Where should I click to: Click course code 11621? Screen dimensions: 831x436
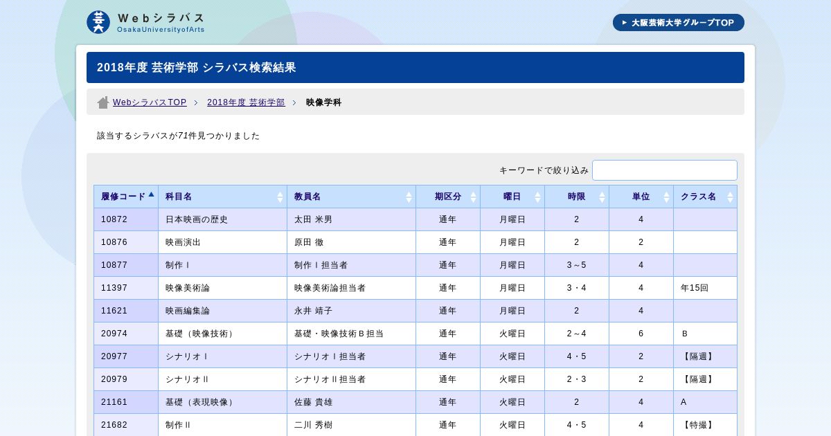click(114, 311)
